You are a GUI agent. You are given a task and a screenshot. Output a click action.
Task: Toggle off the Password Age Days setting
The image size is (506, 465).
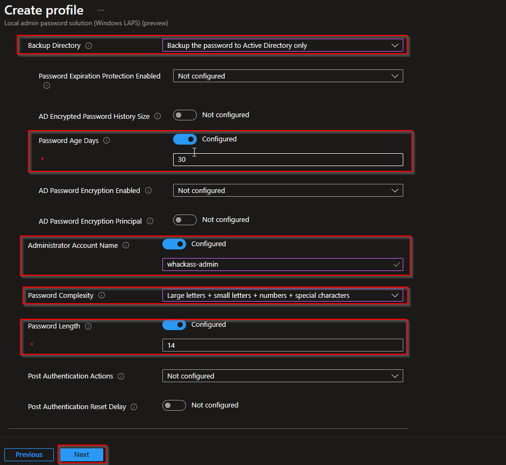coord(185,139)
